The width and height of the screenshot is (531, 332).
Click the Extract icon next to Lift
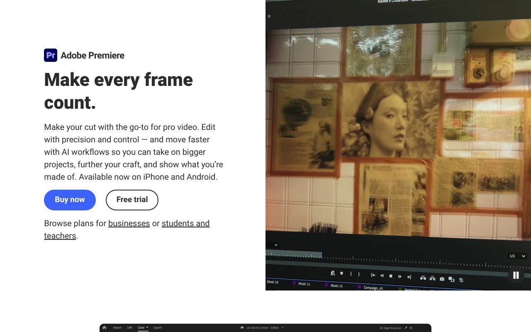click(432, 278)
